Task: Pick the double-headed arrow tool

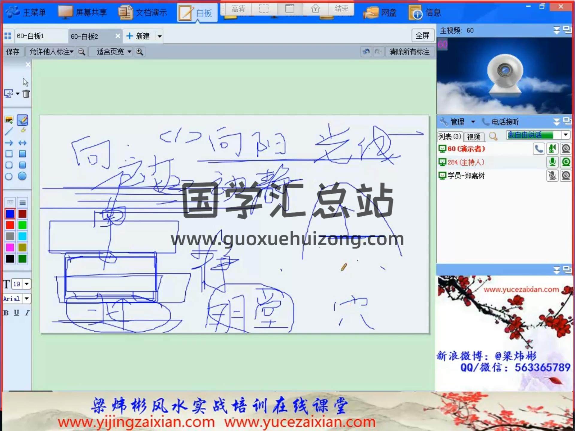Action: click(x=22, y=143)
